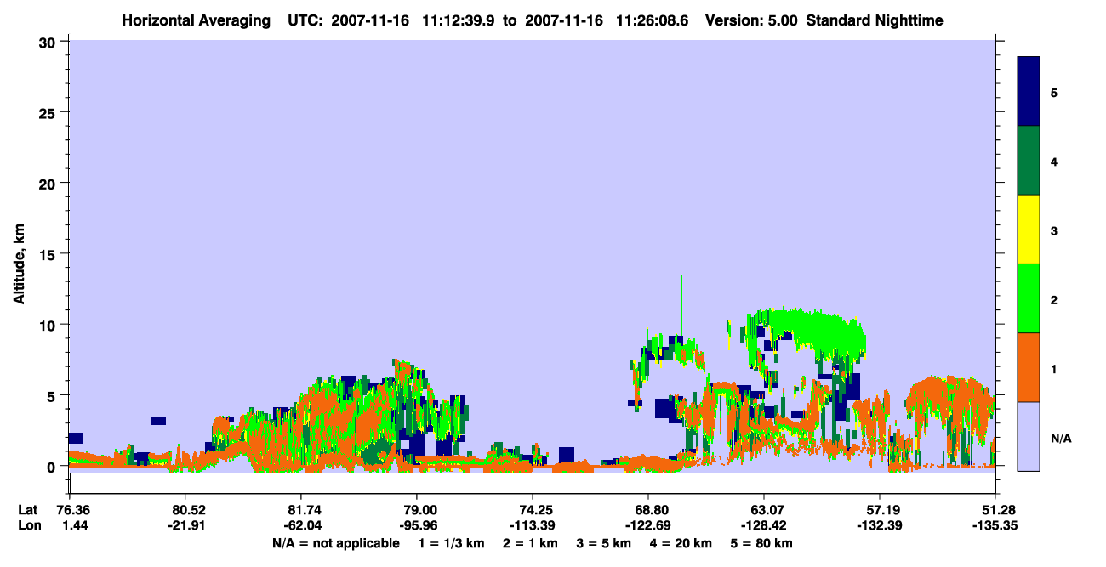The width and height of the screenshot is (1106, 567).
Task: Click the '3 = 5 km' legend entry
Action: (x=605, y=543)
